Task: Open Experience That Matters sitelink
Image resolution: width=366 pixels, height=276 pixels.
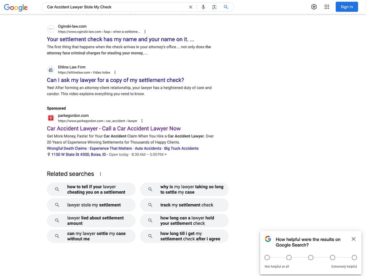Action: tap(111, 148)
